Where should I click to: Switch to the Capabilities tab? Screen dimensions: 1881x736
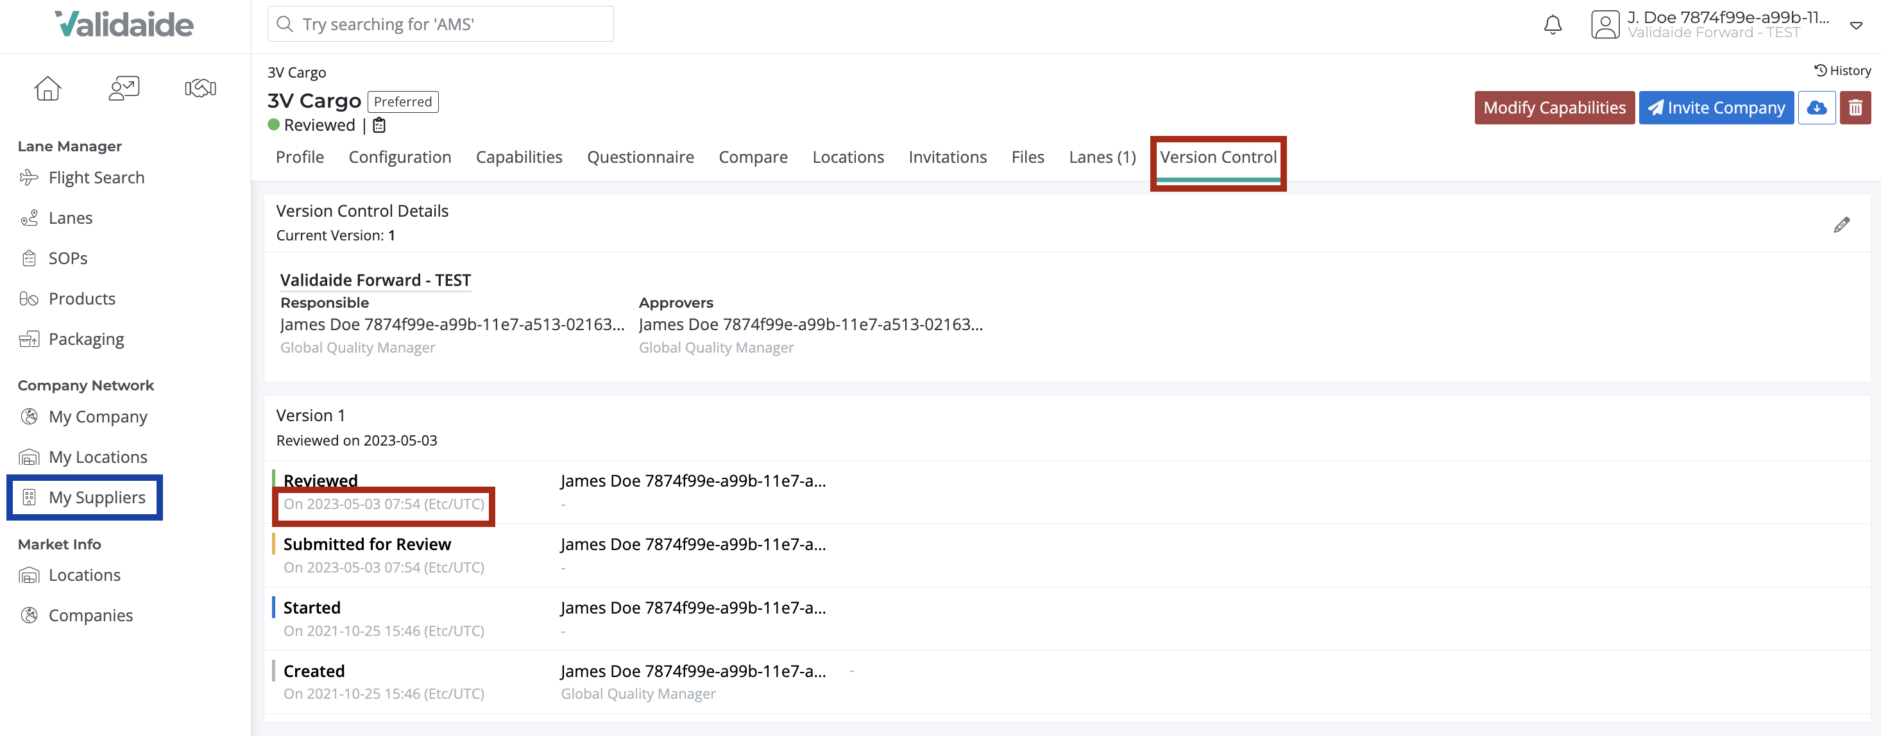tap(518, 157)
